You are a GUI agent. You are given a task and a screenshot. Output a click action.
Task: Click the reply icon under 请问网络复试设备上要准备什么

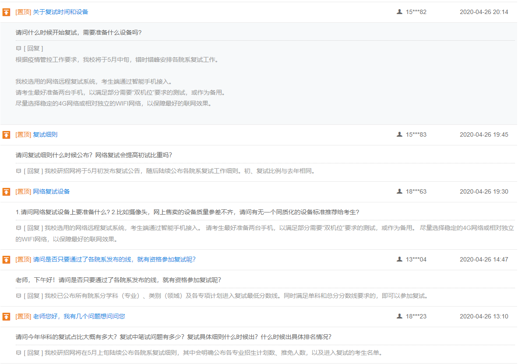coord(18,228)
